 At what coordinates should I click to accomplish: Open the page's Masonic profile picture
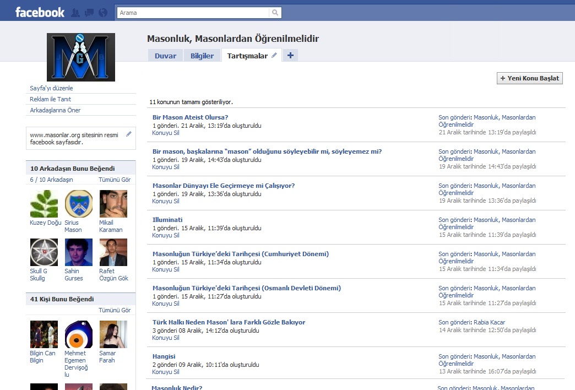pos(80,57)
